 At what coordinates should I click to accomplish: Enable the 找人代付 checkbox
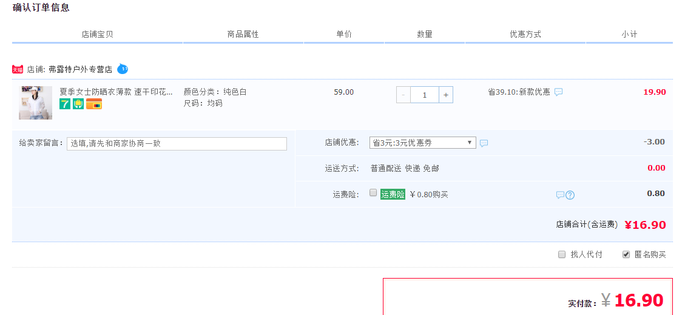(562, 254)
